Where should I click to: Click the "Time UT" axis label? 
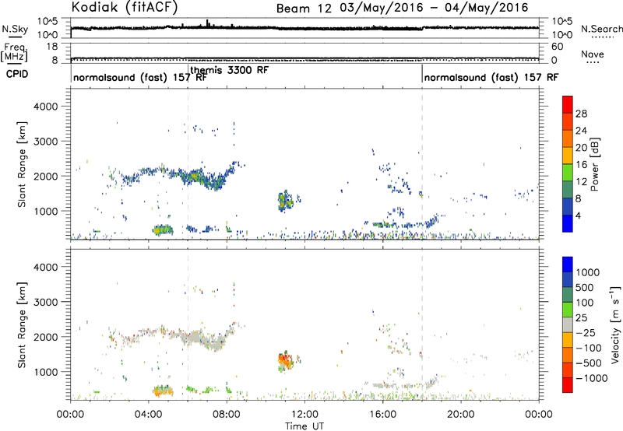click(304, 426)
